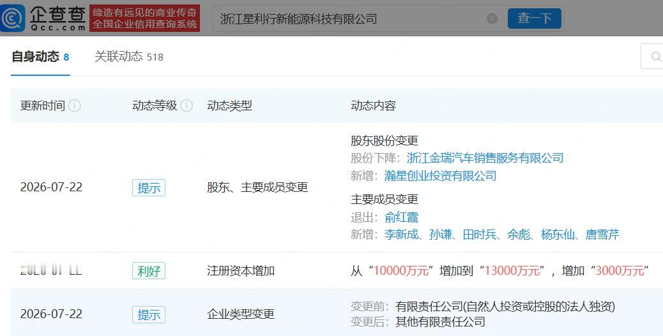Screen dimensions: 663x336
Task: Click the info icon next to 动态等级
Action: click(x=187, y=106)
